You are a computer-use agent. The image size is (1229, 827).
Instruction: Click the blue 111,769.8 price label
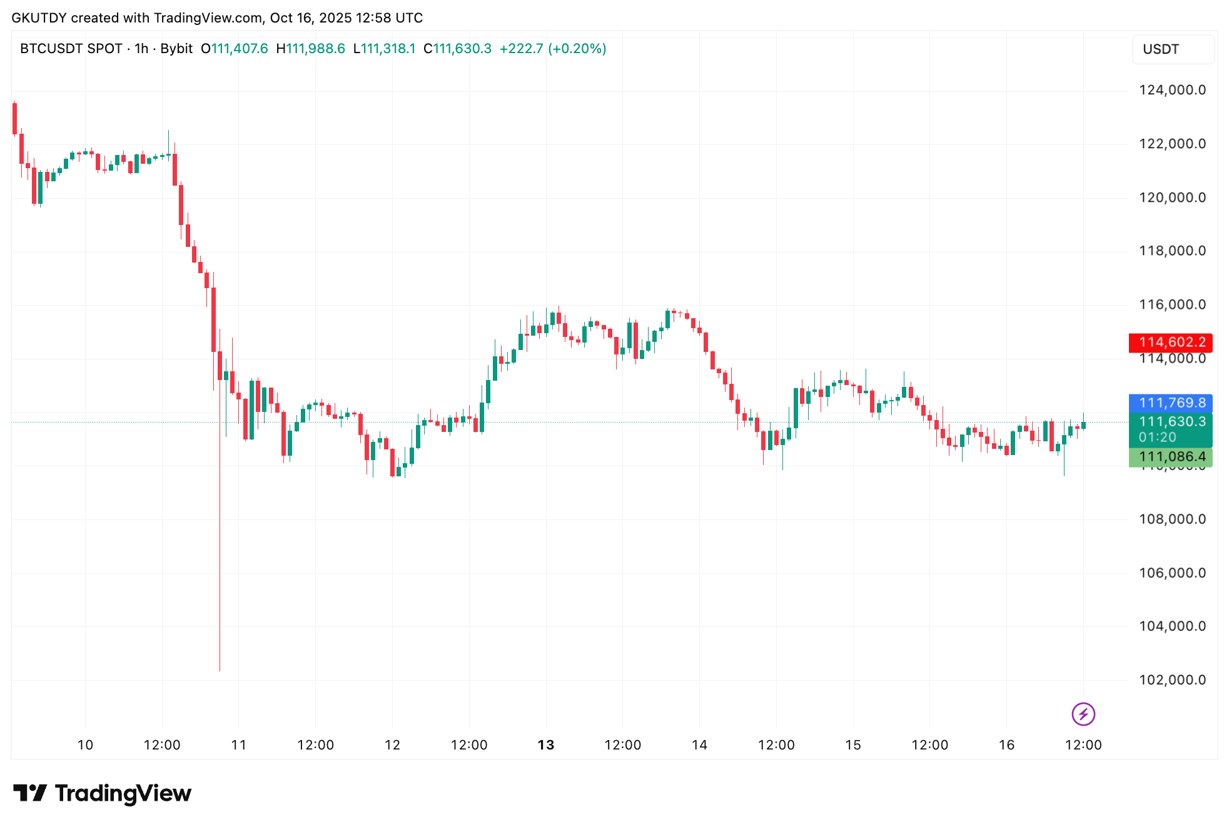[x=1170, y=403]
